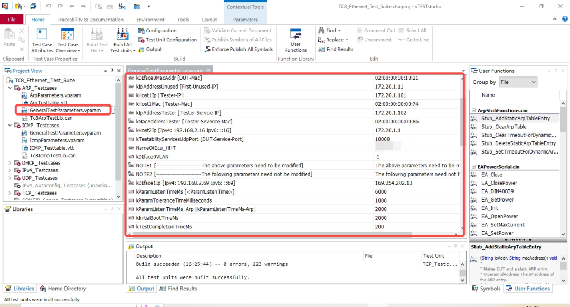Open Test Case Attributes
Screen dimensions: 570x307
click(42, 41)
